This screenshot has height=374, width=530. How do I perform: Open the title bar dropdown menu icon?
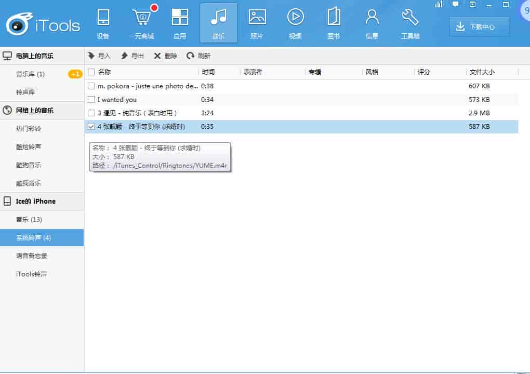tap(472, 4)
